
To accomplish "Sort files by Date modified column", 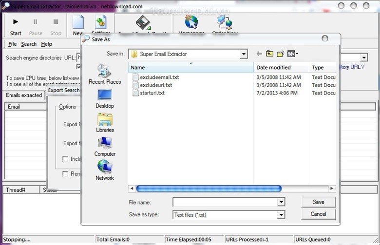I will (282, 67).
